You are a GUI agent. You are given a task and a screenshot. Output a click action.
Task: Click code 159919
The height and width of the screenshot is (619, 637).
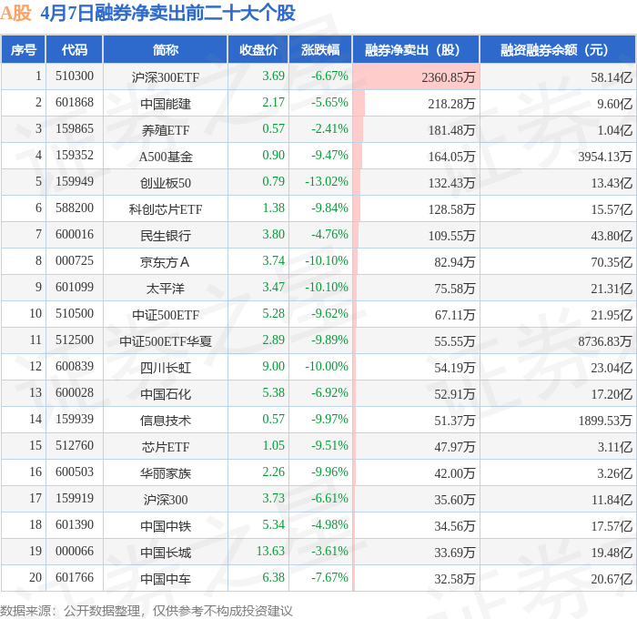(75, 498)
